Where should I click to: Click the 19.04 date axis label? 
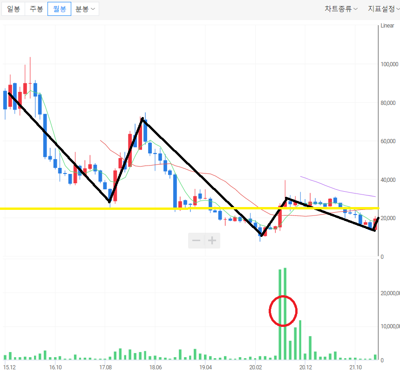(x=205, y=367)
